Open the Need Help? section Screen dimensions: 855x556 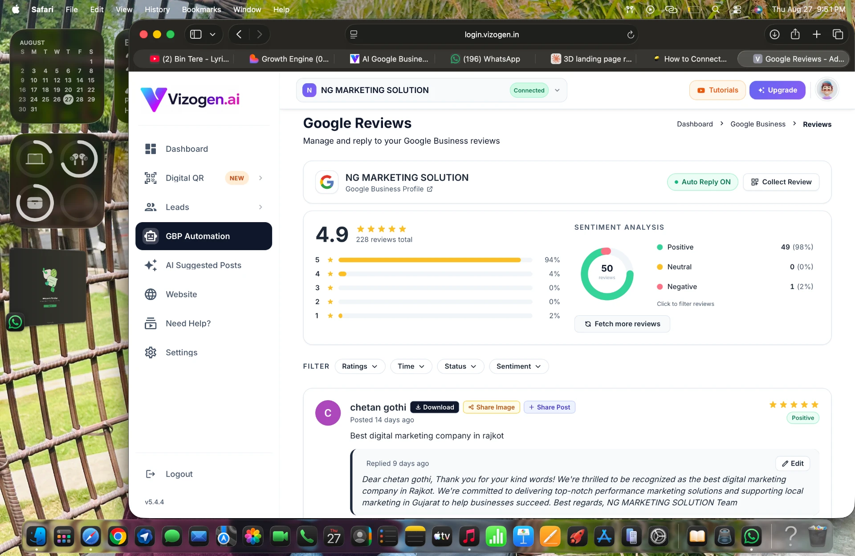[x=204, y=323]
